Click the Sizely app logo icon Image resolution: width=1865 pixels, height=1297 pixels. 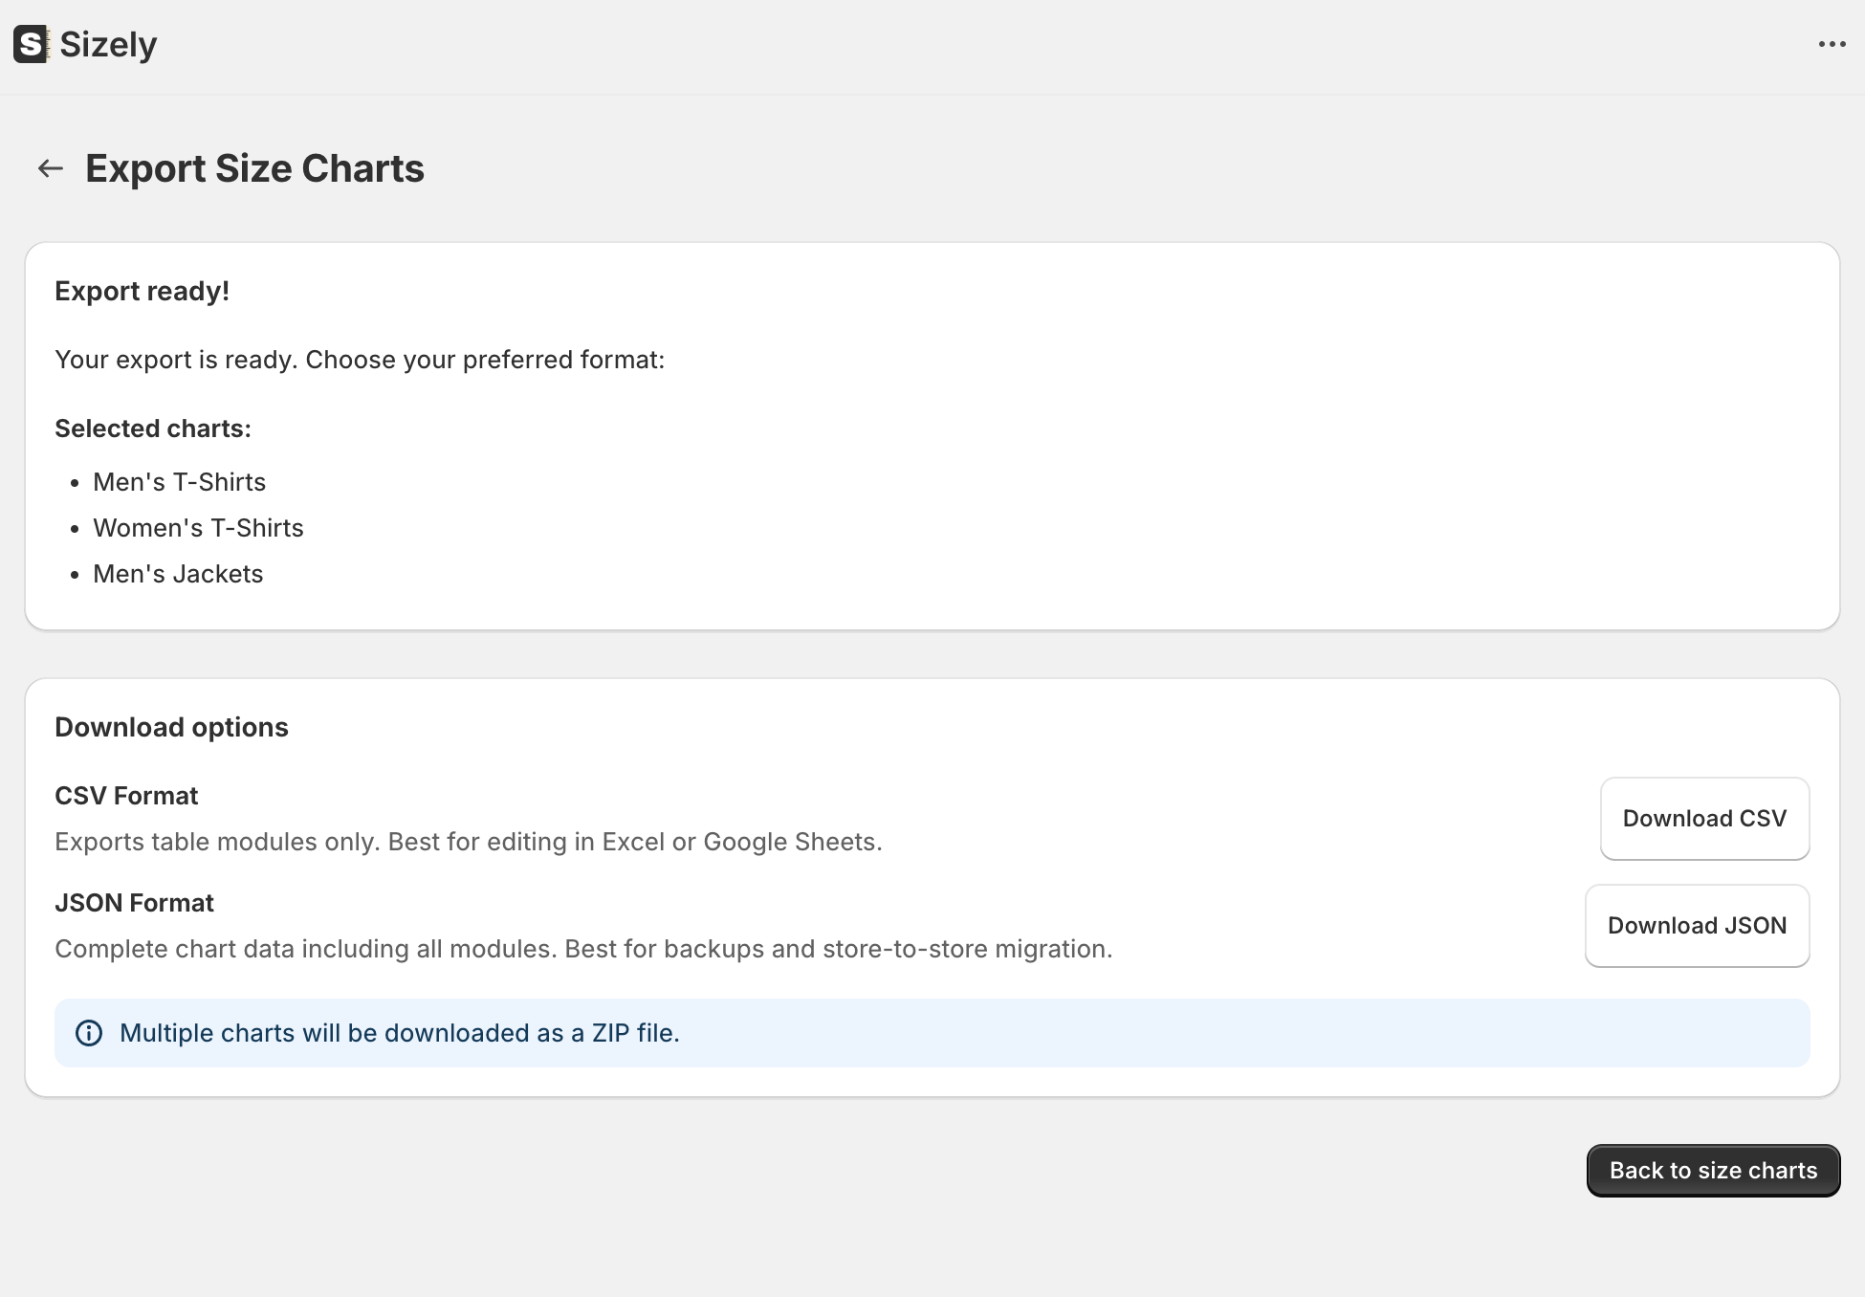click(31, 45)
